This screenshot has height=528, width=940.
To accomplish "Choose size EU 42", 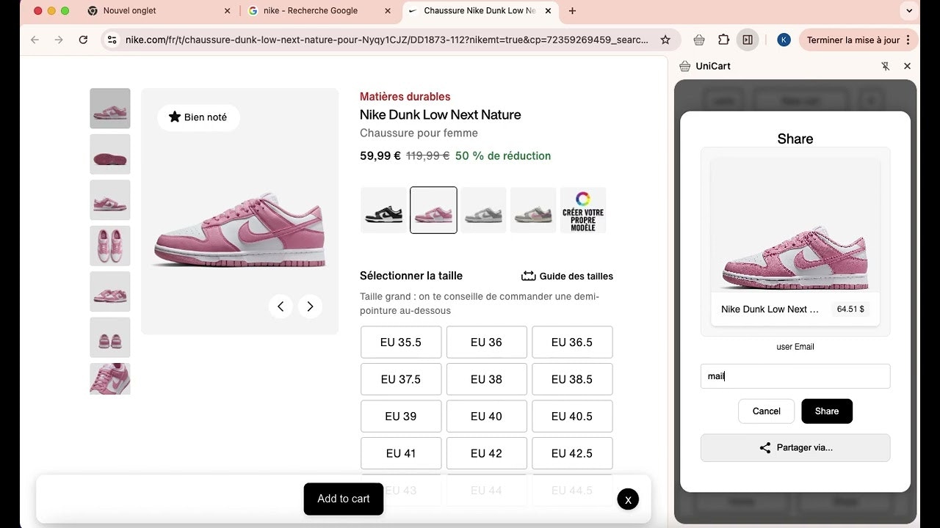I will coord(486,453).
